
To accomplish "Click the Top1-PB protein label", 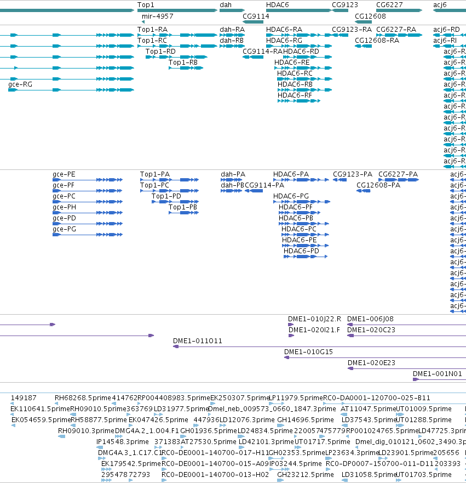I will click(183, 207).
